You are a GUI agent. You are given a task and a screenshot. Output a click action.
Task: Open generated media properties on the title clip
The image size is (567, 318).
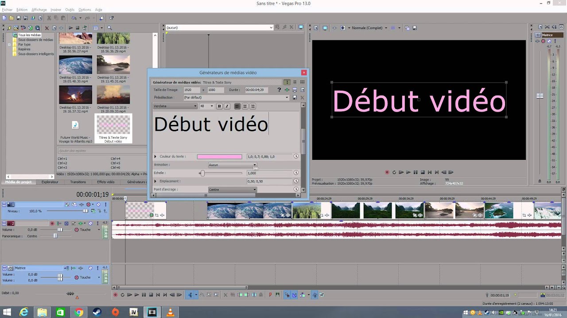point(151,215)
